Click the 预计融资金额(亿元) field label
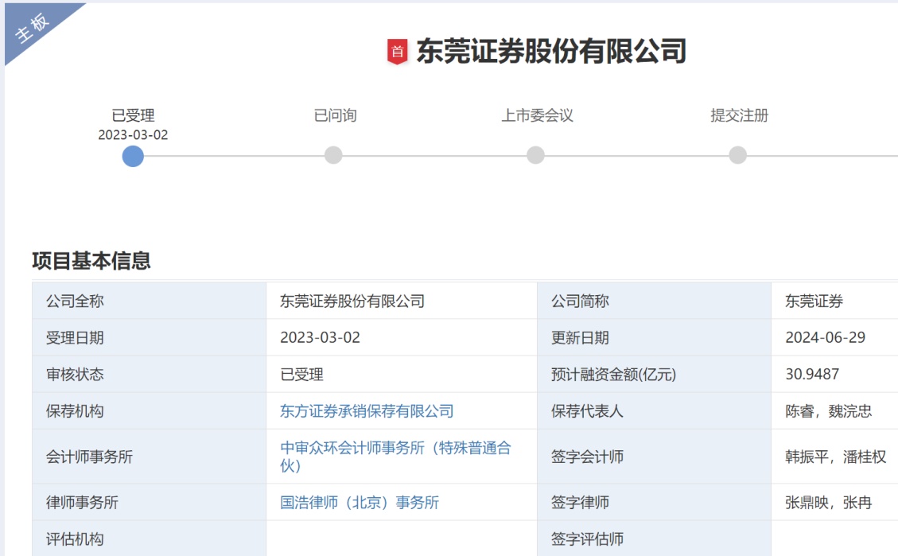This screenshot has height=556, width=898. coord(614,375)
